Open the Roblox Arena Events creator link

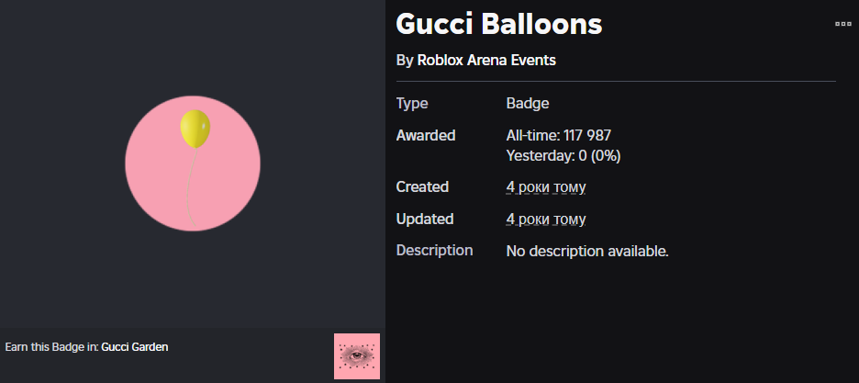(x=486, y=61)
